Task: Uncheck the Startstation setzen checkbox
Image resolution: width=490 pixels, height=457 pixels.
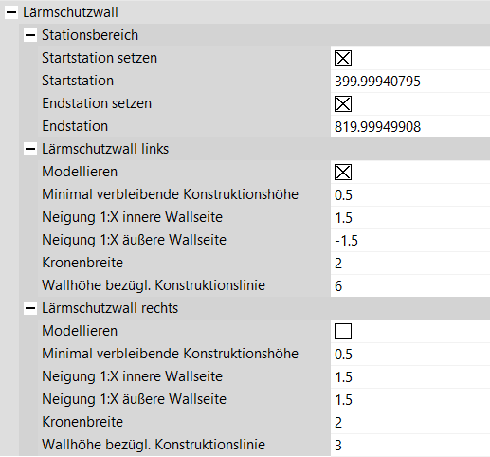Action: tap(343, 59)
